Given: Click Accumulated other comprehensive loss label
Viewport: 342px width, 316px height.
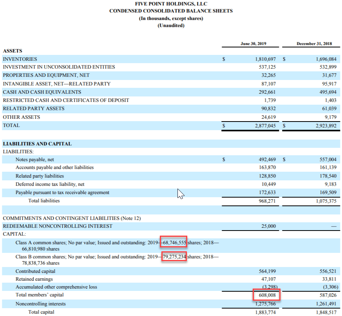Looking at the screenshot, I should [56, 287].
